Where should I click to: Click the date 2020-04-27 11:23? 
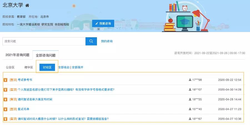(230, 109)
